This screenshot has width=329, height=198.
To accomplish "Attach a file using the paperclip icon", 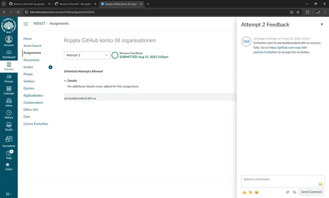I will click(287, 192).
